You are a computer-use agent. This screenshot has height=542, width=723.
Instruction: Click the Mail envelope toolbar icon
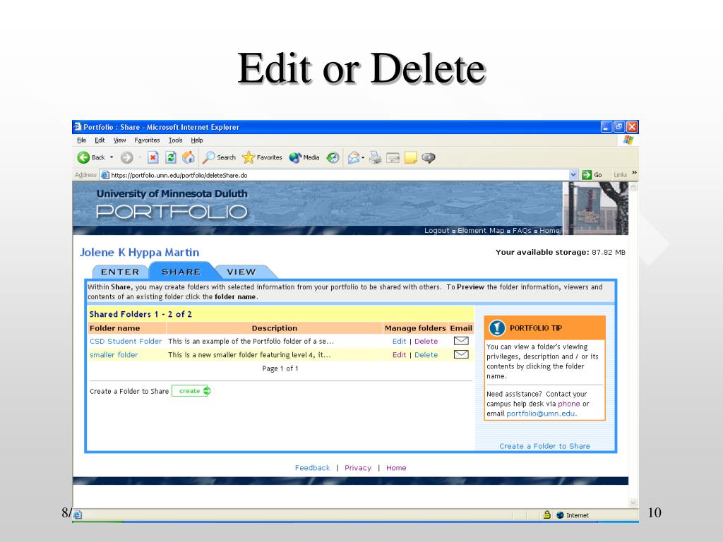click(x=354, y=157)
